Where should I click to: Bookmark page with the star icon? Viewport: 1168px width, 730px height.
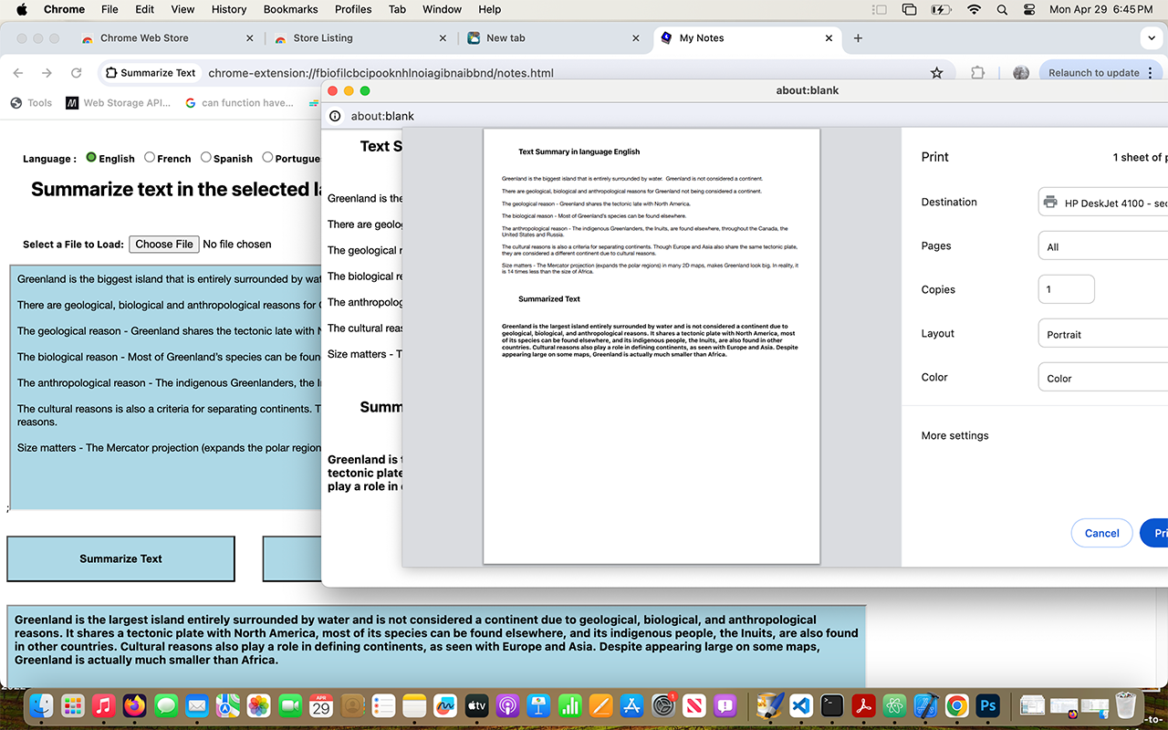pos(936,73)
